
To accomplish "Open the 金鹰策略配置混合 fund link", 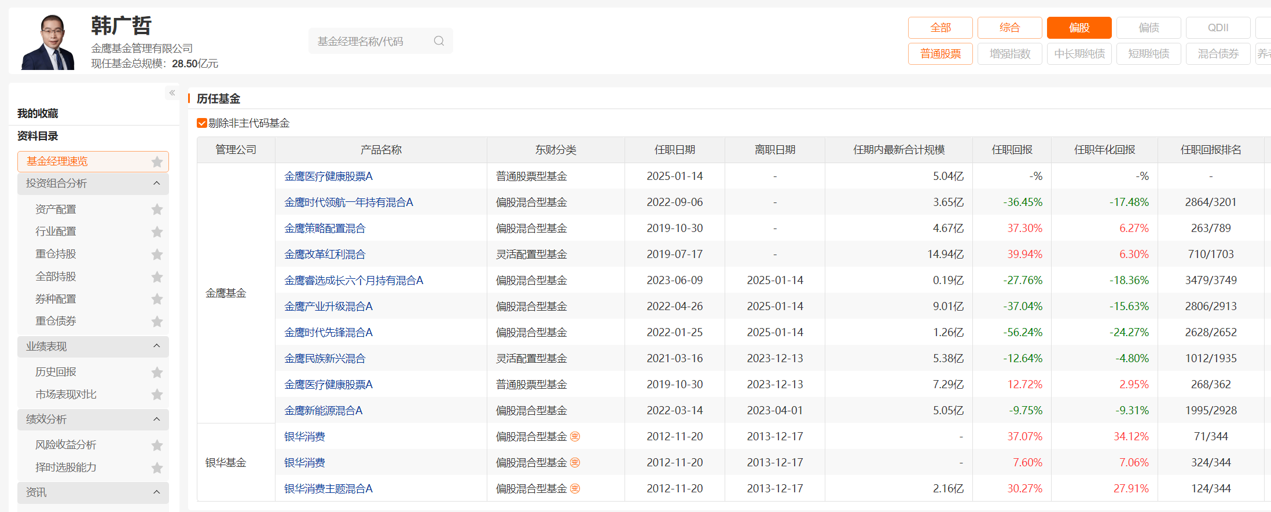I will (x=325, y=229).
